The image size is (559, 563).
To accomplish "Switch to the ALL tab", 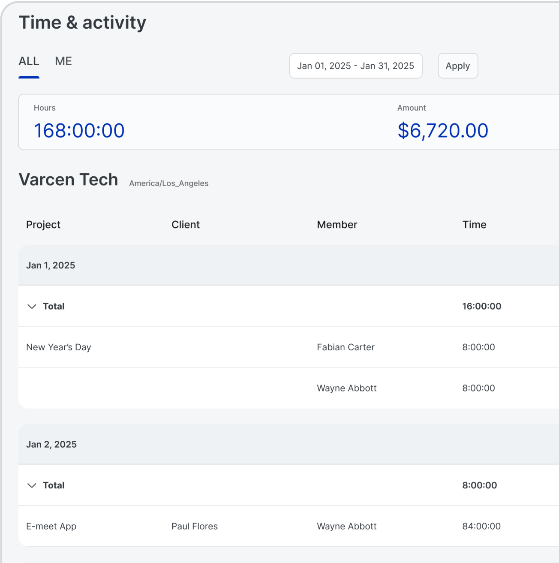I will [x=29, y=61].
